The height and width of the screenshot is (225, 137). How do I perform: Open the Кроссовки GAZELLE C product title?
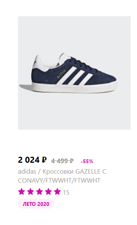[x=74, y=171]
